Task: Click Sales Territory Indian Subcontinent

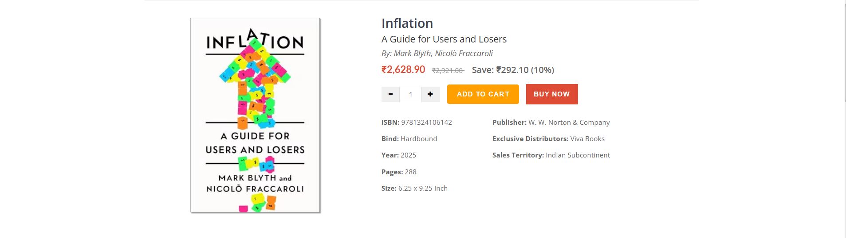Action: click(578, 155)
